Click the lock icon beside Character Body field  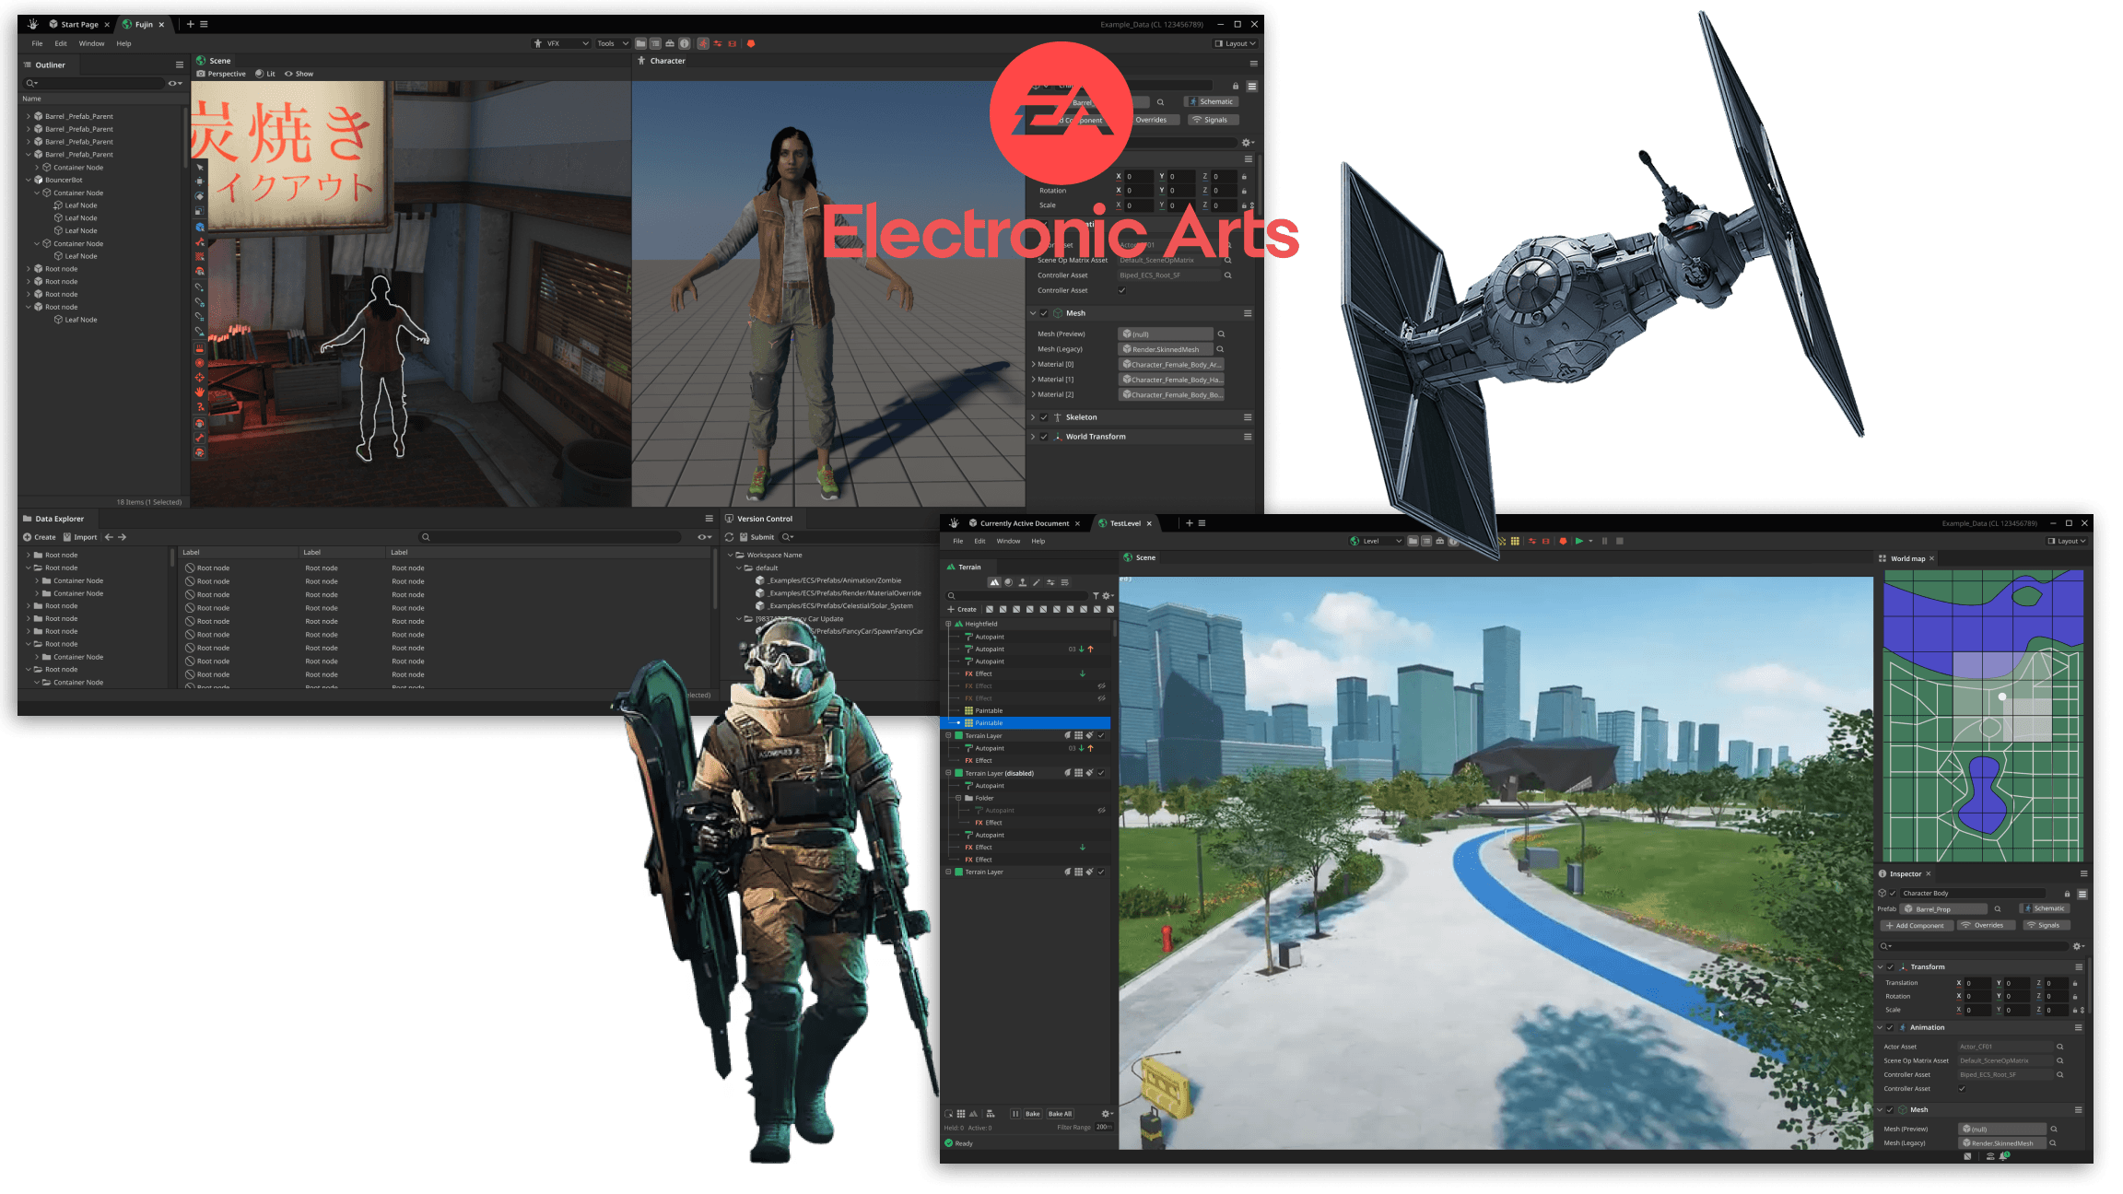click(x=2067, y=894)
